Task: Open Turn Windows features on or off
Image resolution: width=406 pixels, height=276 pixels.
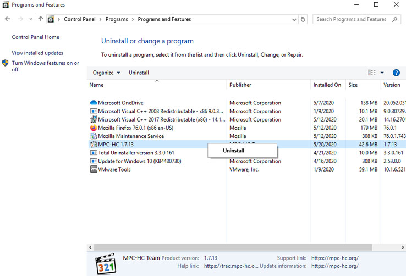Action: click(x=45, y=66)
